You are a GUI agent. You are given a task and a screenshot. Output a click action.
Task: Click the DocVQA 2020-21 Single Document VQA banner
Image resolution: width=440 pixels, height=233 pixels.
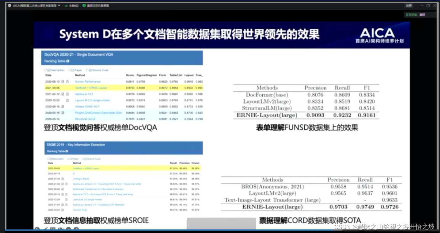[x=122, y=58]
